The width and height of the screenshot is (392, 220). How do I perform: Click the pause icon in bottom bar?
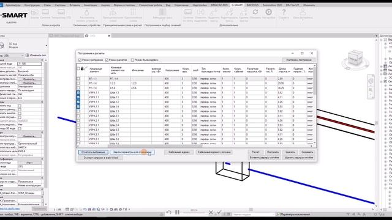pyautogui.click(x=177, y=212)
